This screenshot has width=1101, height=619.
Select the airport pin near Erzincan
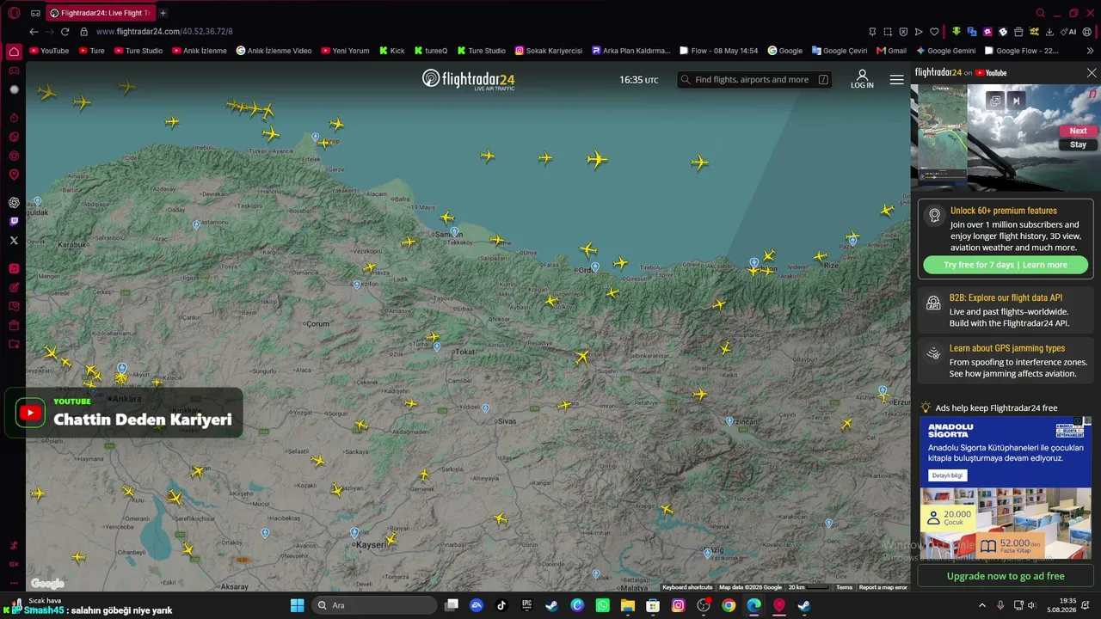pyautogui.click(x=729, y=421)
